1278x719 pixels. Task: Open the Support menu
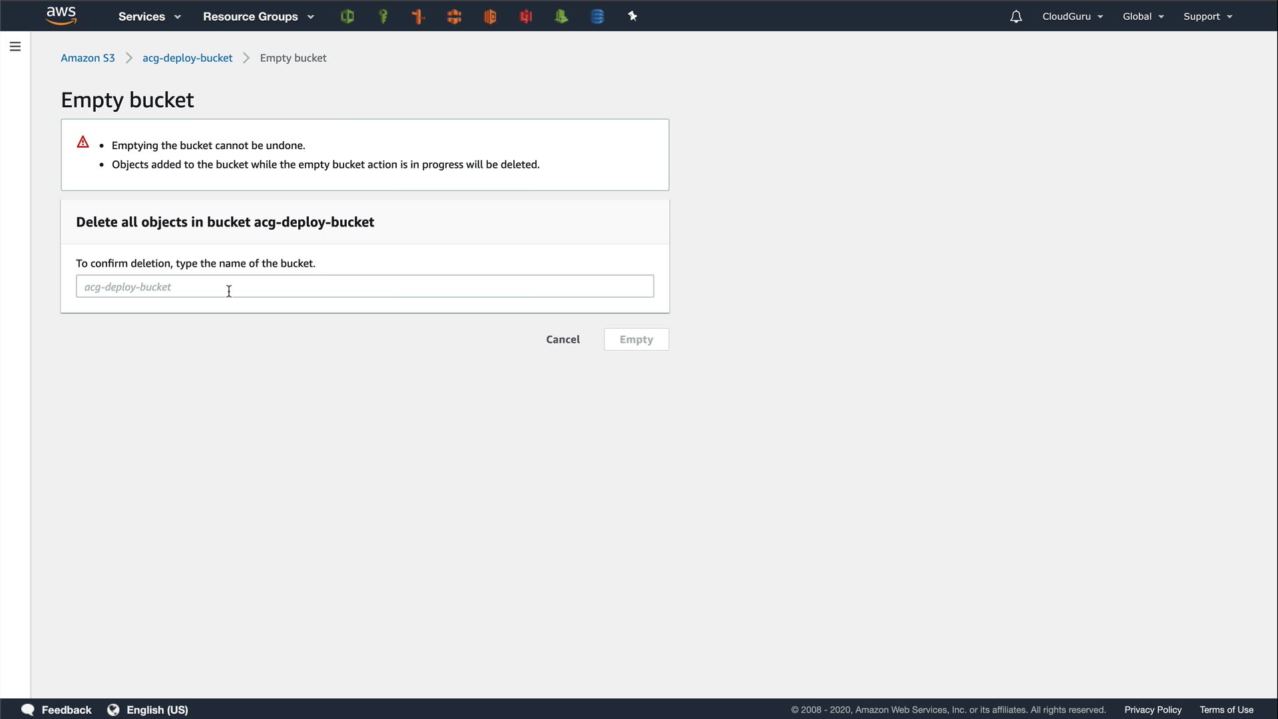click(x=1207, y=17)
